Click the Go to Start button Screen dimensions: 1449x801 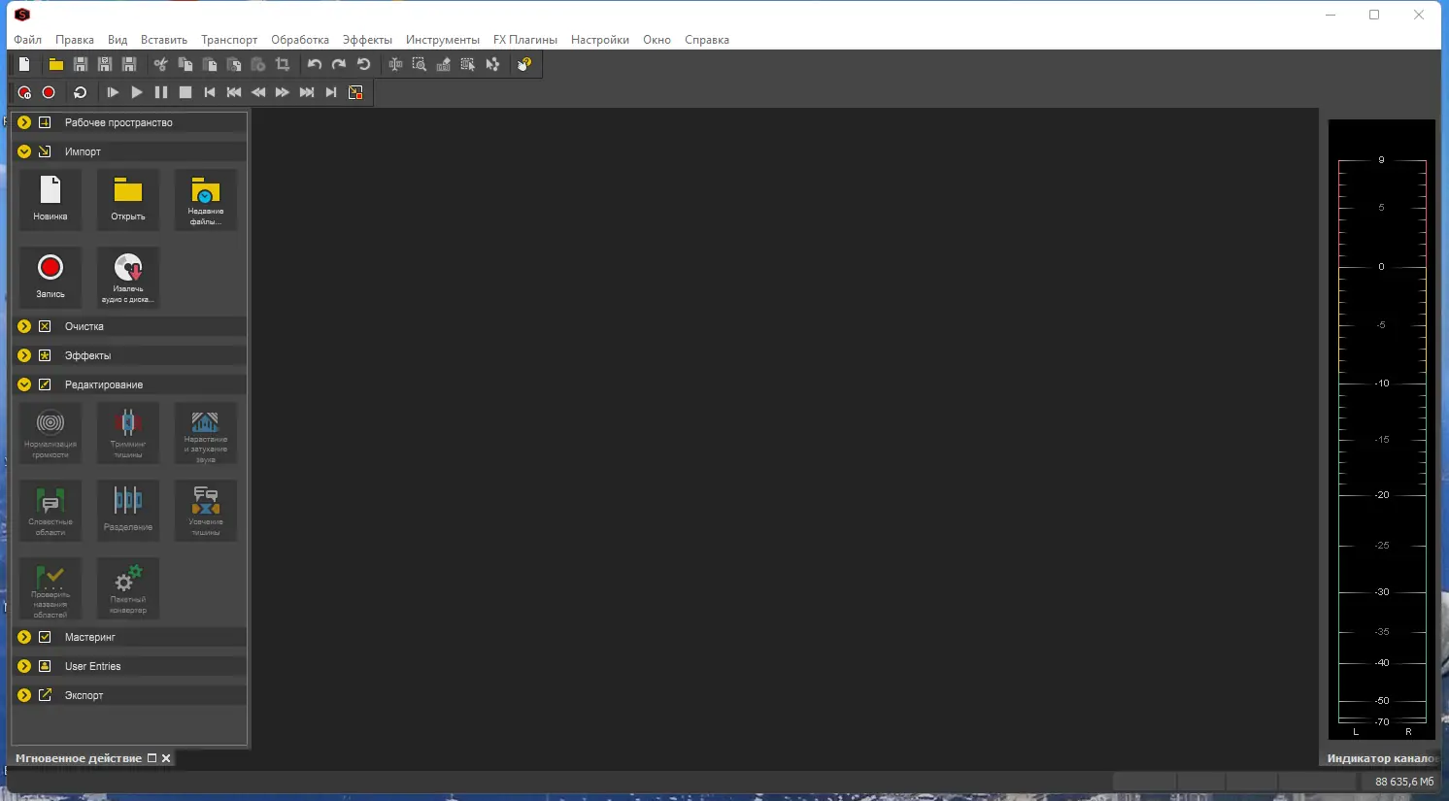(x=210, y=92)
